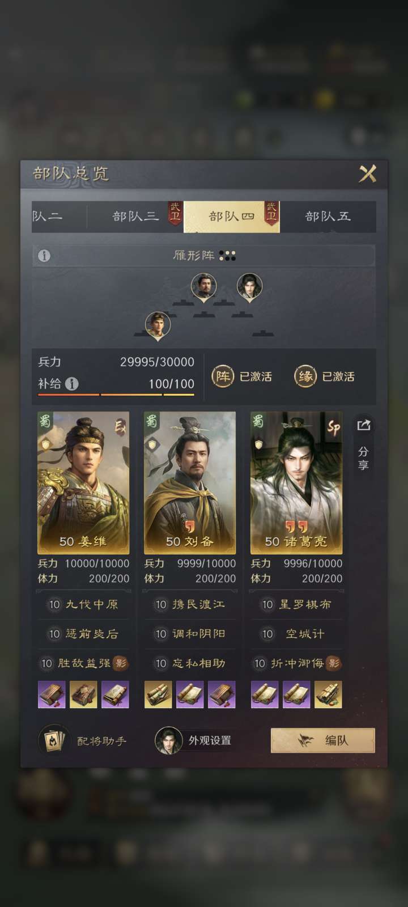Expand the 雁形阵 formation bar
Image resolution: width=408 pixels, height=907 pixels.
pyautogui.click(x=204, y=256)
